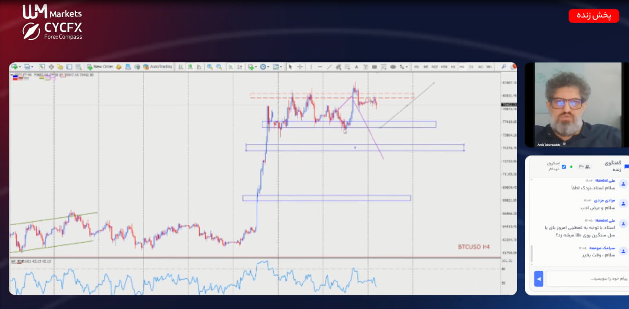The height and width of the screenshot is (309, 629).
Task: Click the WM Markets CYCFX logo
Action: click(x=52, y=23)
